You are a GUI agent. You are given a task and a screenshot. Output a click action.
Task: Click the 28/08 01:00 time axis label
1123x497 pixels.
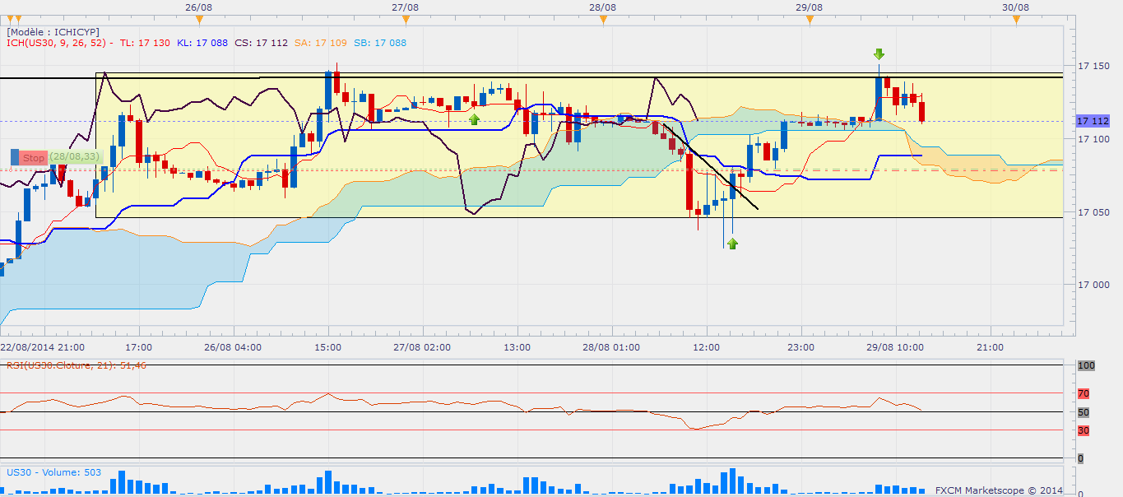[610, 347]
